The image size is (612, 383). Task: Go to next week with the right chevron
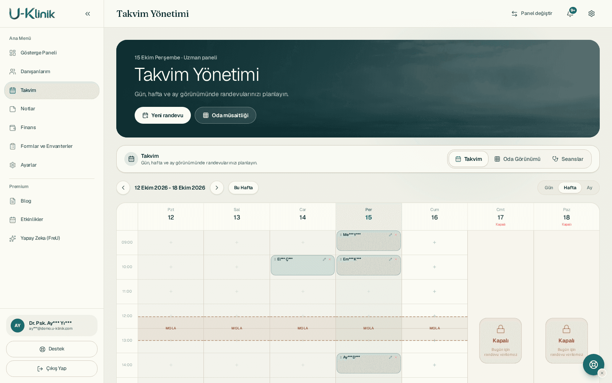(217, 188)
